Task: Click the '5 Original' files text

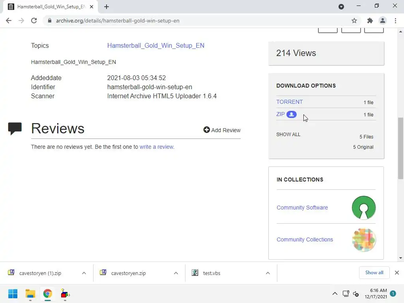Action: [363, 147]
